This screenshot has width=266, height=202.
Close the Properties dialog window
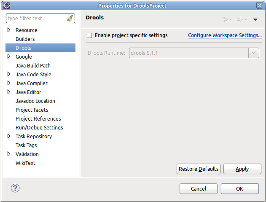259,5
